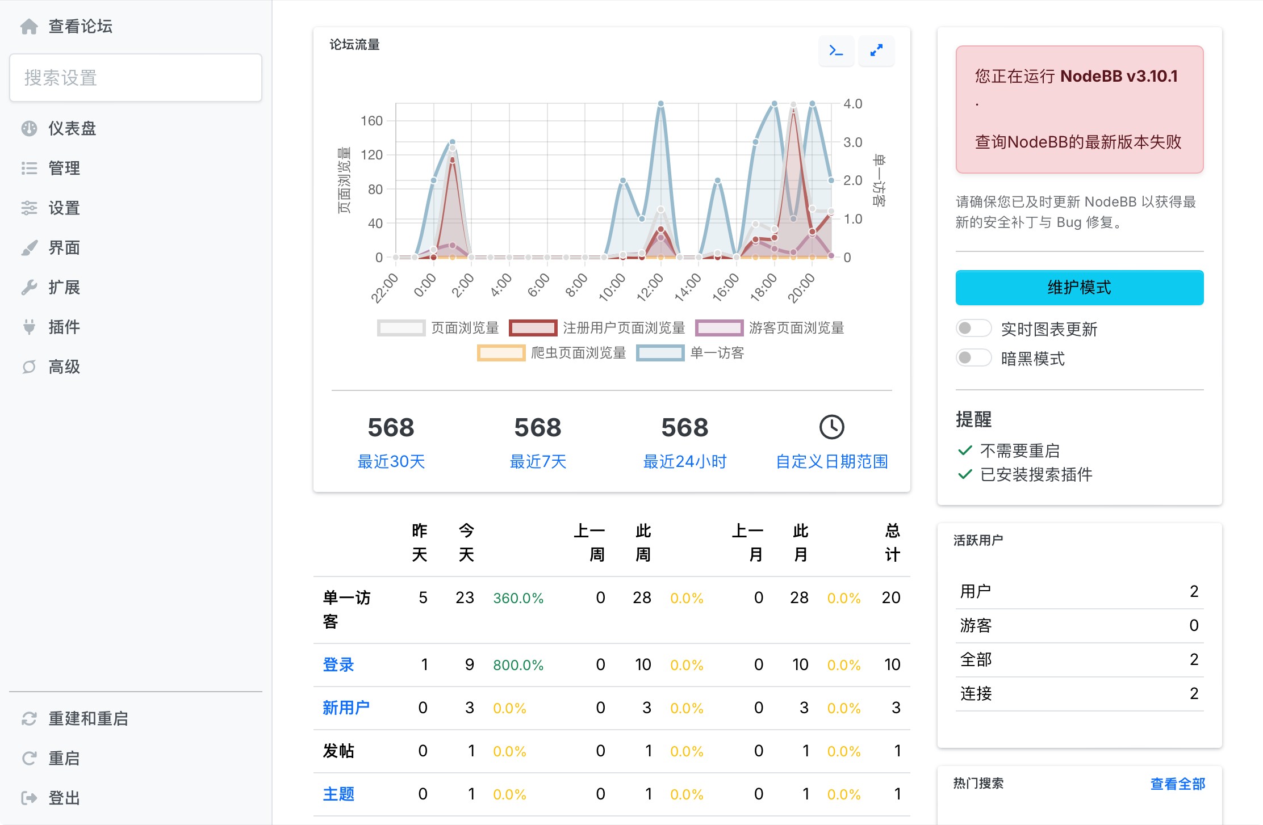This screenshot has width=1263, height=825.
Task: Click the 重建和重启 refresh icon
Action: [29, 719]
